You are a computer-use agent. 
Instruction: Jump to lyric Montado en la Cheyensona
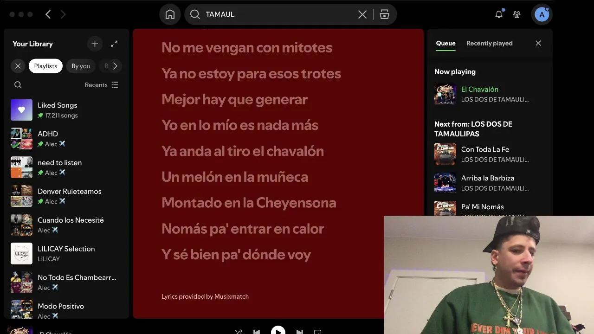(x=249, y=203)
